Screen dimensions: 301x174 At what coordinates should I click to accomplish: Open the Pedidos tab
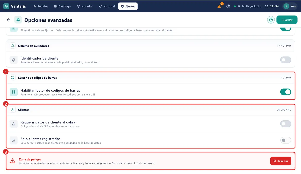41,6
